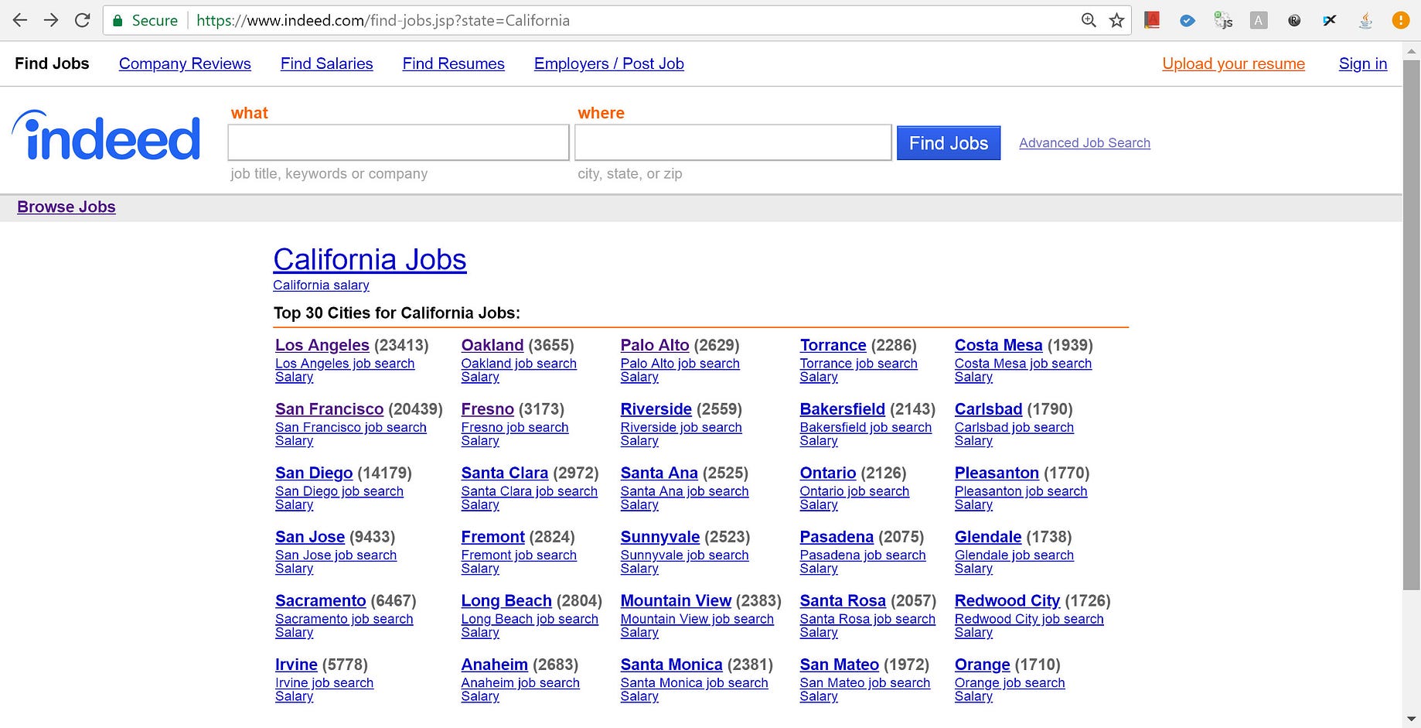The height and width of the screenshot is (728, 1421).
Task: Open the gray letter A extension icon
Action: point(1259,21)
